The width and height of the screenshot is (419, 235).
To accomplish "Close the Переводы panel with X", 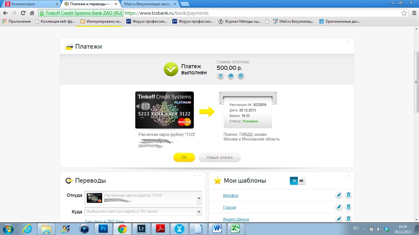I will 200,175.
